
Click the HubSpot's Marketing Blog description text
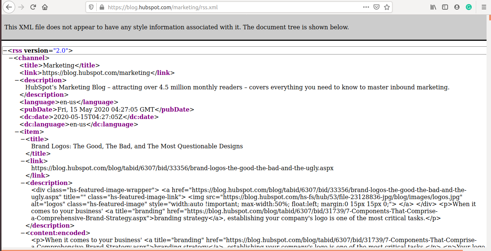pos(237,87)
